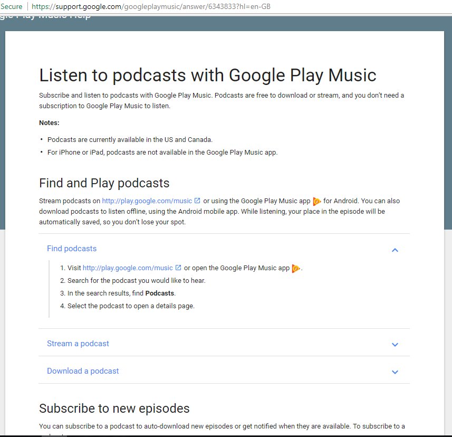Expand the Download a podcast chevron
This screenshot has height=437, width=452.
(x=395, y=372)
